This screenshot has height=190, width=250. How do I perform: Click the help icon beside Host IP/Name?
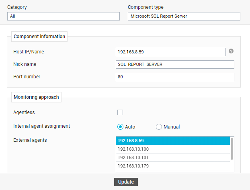(231, 51)
